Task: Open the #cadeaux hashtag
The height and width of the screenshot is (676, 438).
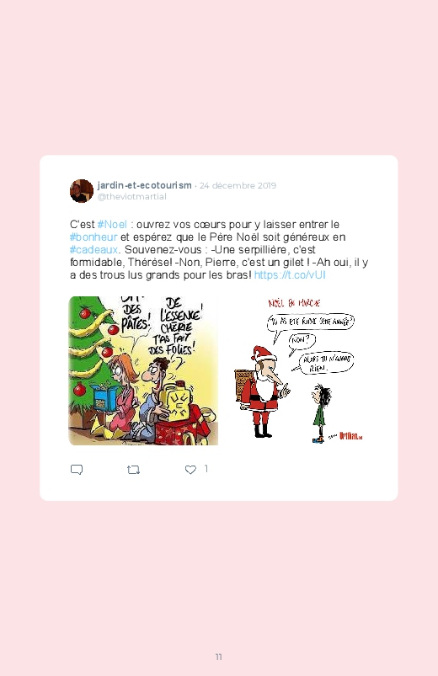Action: (93, 250)
